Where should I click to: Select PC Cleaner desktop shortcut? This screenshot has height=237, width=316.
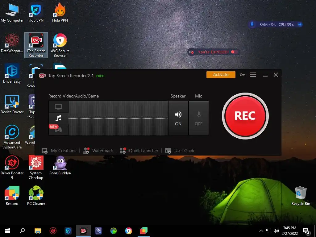click(x=36, y=196)
